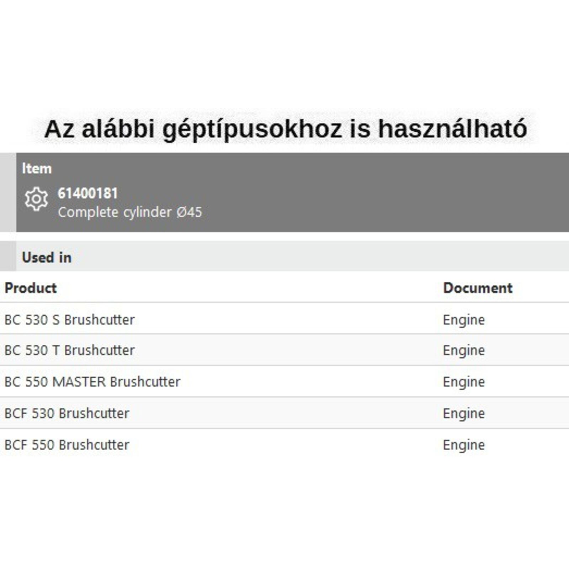Select the part number 61400181
569x569 pixels.
click(87, 193)
